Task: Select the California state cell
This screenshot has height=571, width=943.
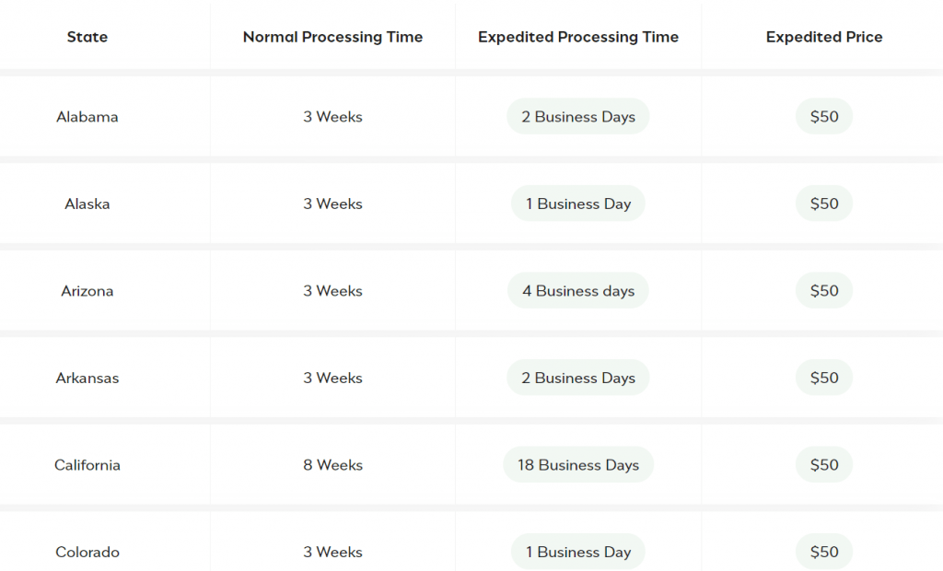Action: (87, 465)
